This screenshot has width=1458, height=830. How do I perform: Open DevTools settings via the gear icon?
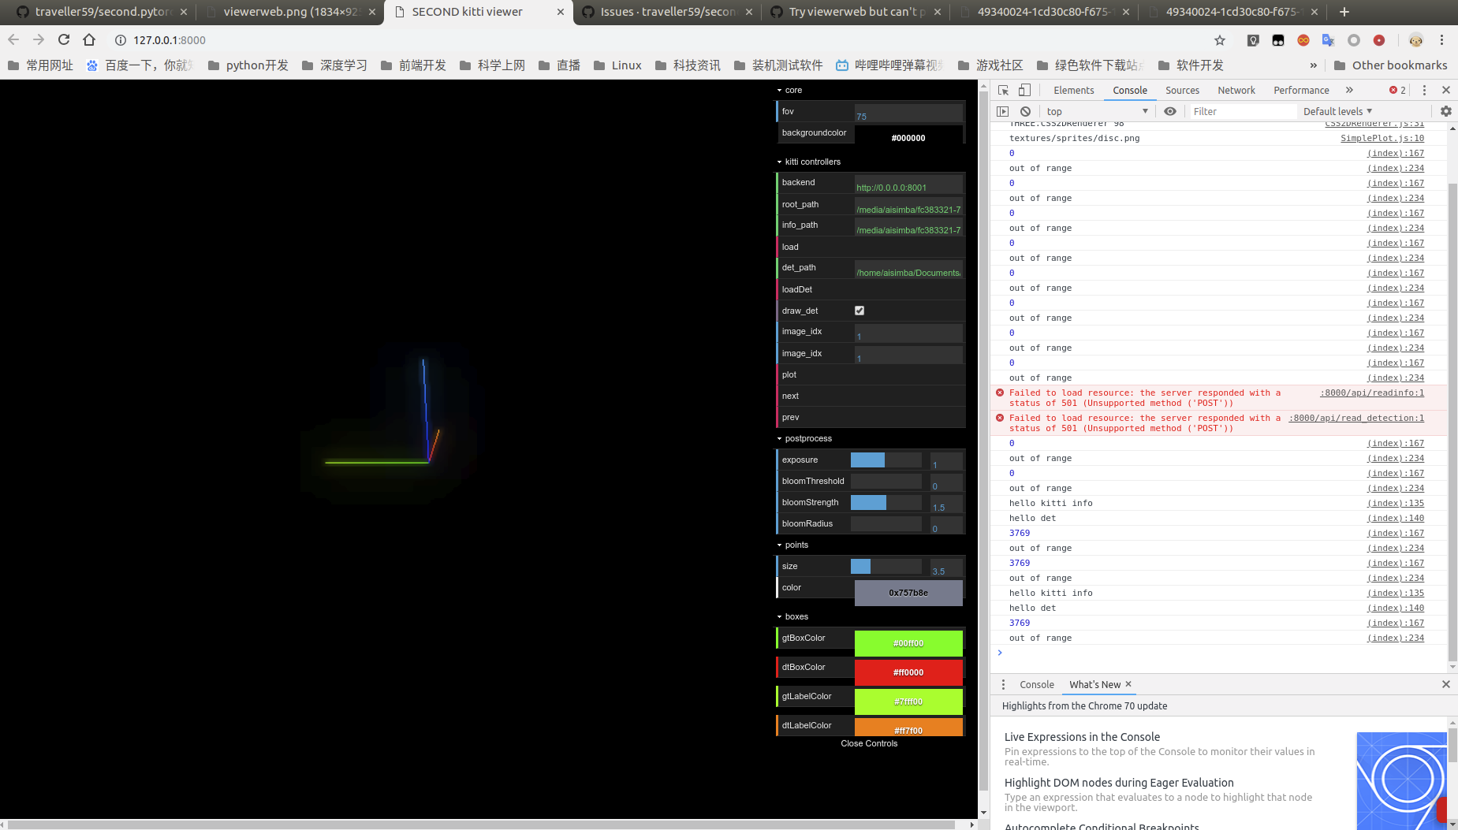coord(1446,110)
